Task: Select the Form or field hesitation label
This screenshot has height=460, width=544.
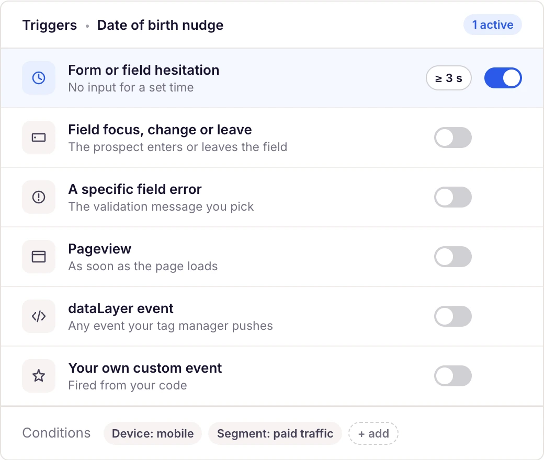Action: tap(144, 70)
